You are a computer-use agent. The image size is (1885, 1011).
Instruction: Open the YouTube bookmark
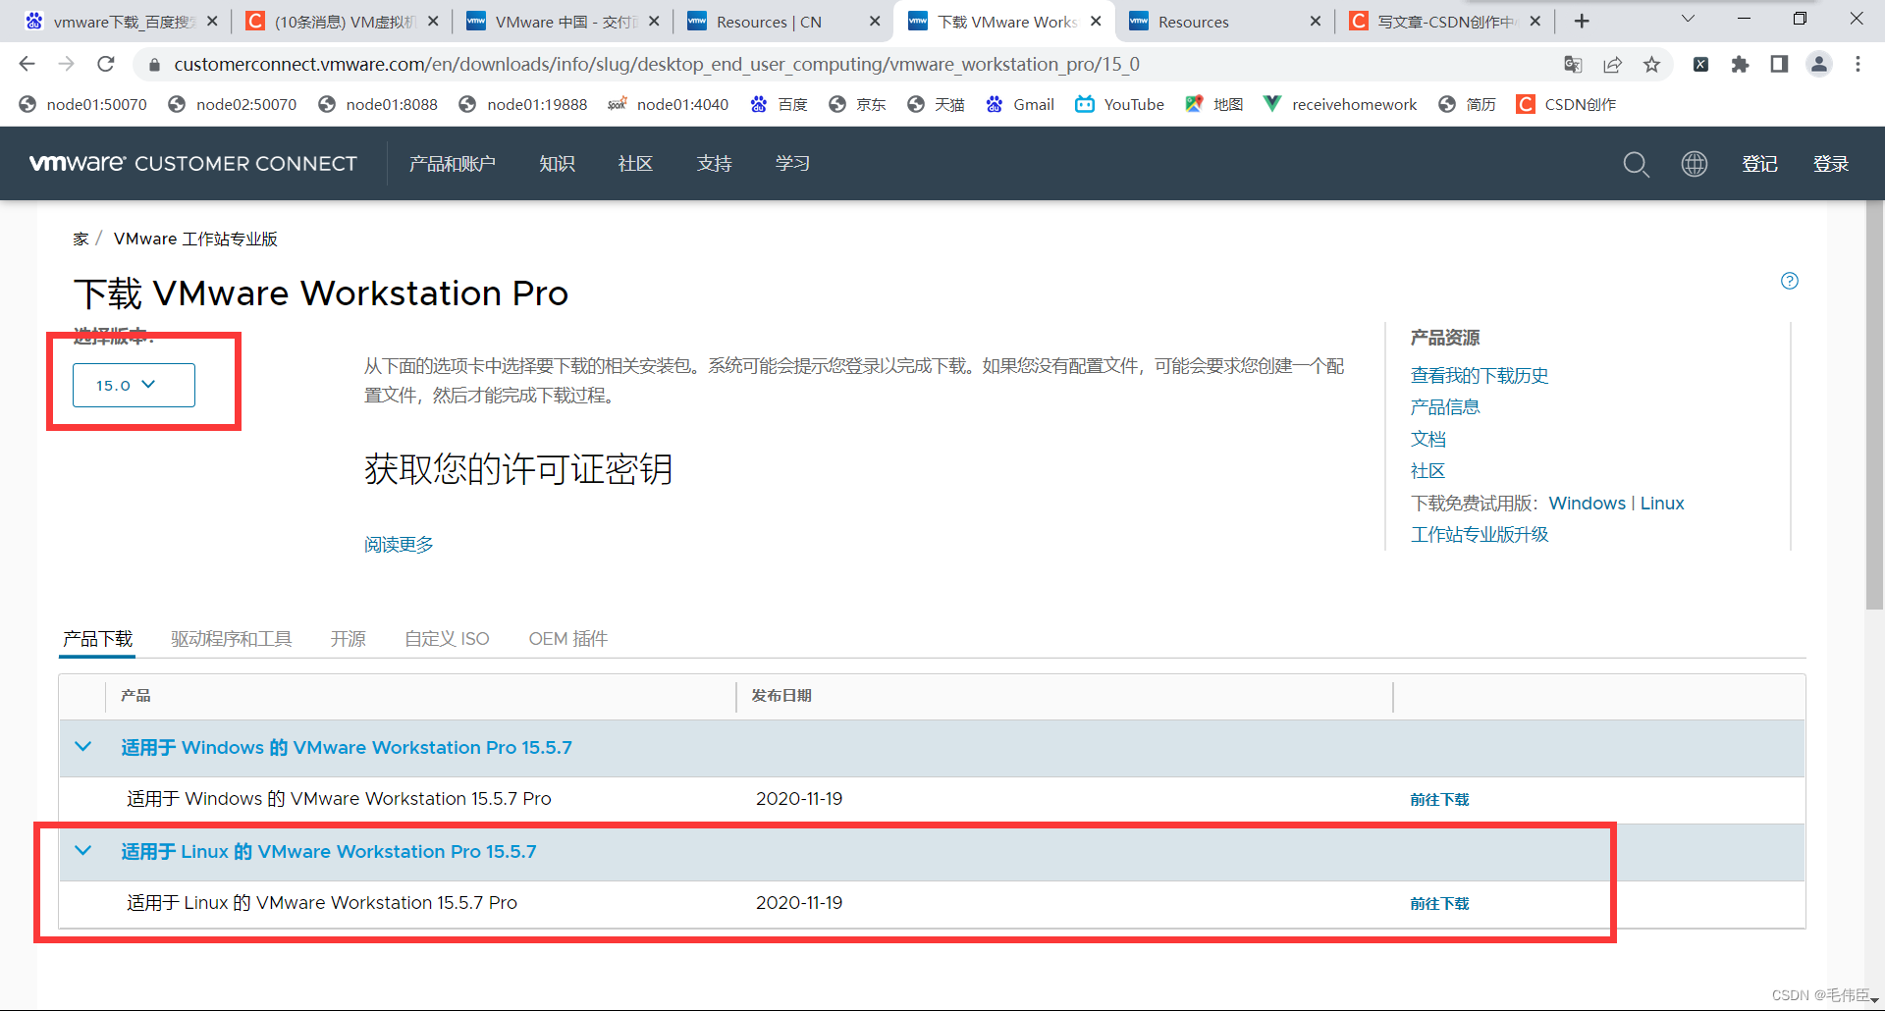point(1119,104)
